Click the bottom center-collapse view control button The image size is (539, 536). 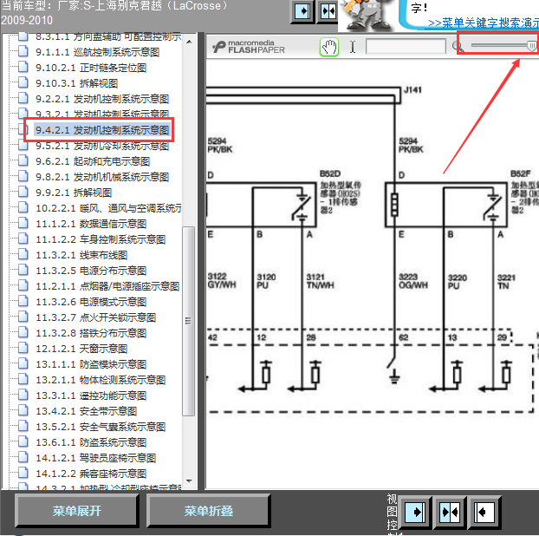coord(450,513)
